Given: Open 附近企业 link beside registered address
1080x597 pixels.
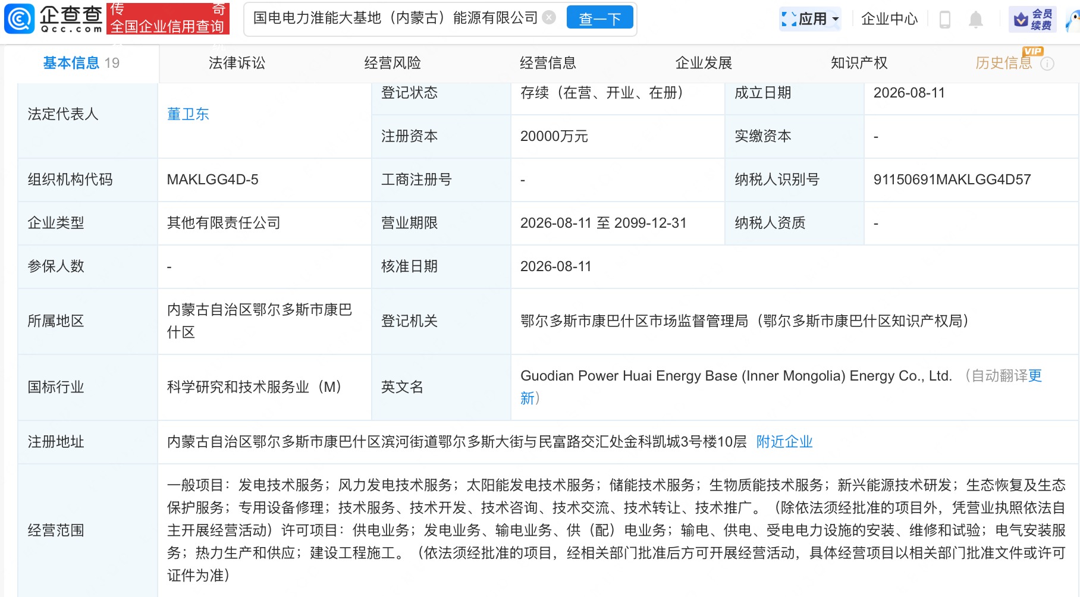Looking at the screenshot, I should [784, 442].
